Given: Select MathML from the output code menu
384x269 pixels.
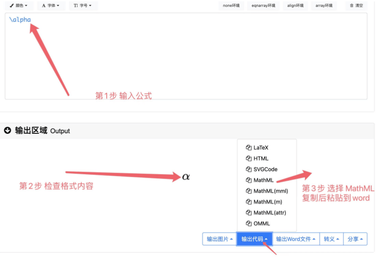Looking at the screenshot, I should tap(263, 180).
